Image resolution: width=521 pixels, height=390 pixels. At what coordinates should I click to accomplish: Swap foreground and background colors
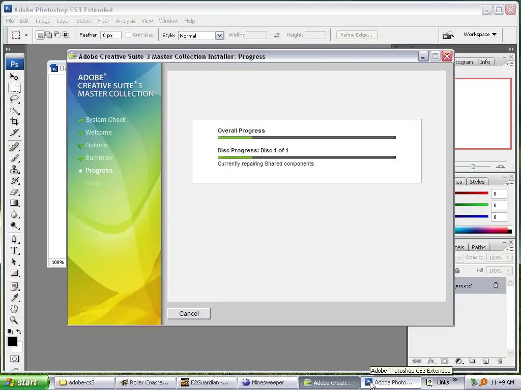[x=19, y=331]
